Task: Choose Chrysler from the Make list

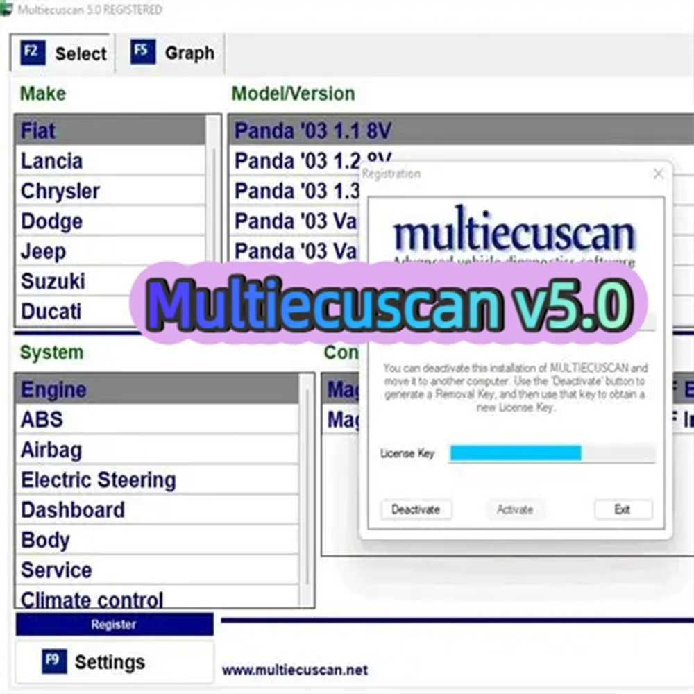Action: 110,191
